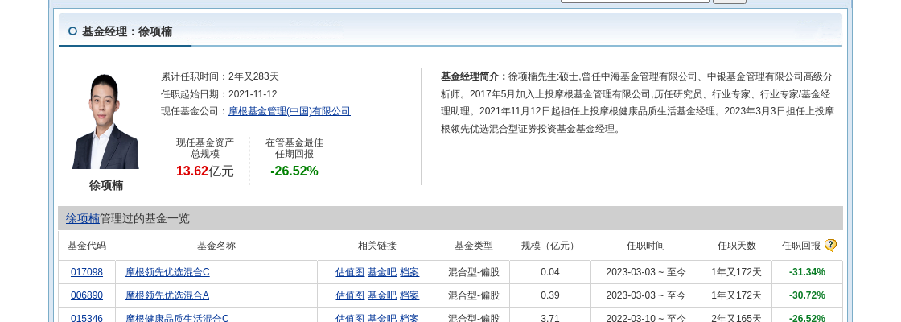Click the 在管基金最佳任期回报 label
901x322 pixels.
(x=294, y=148)
